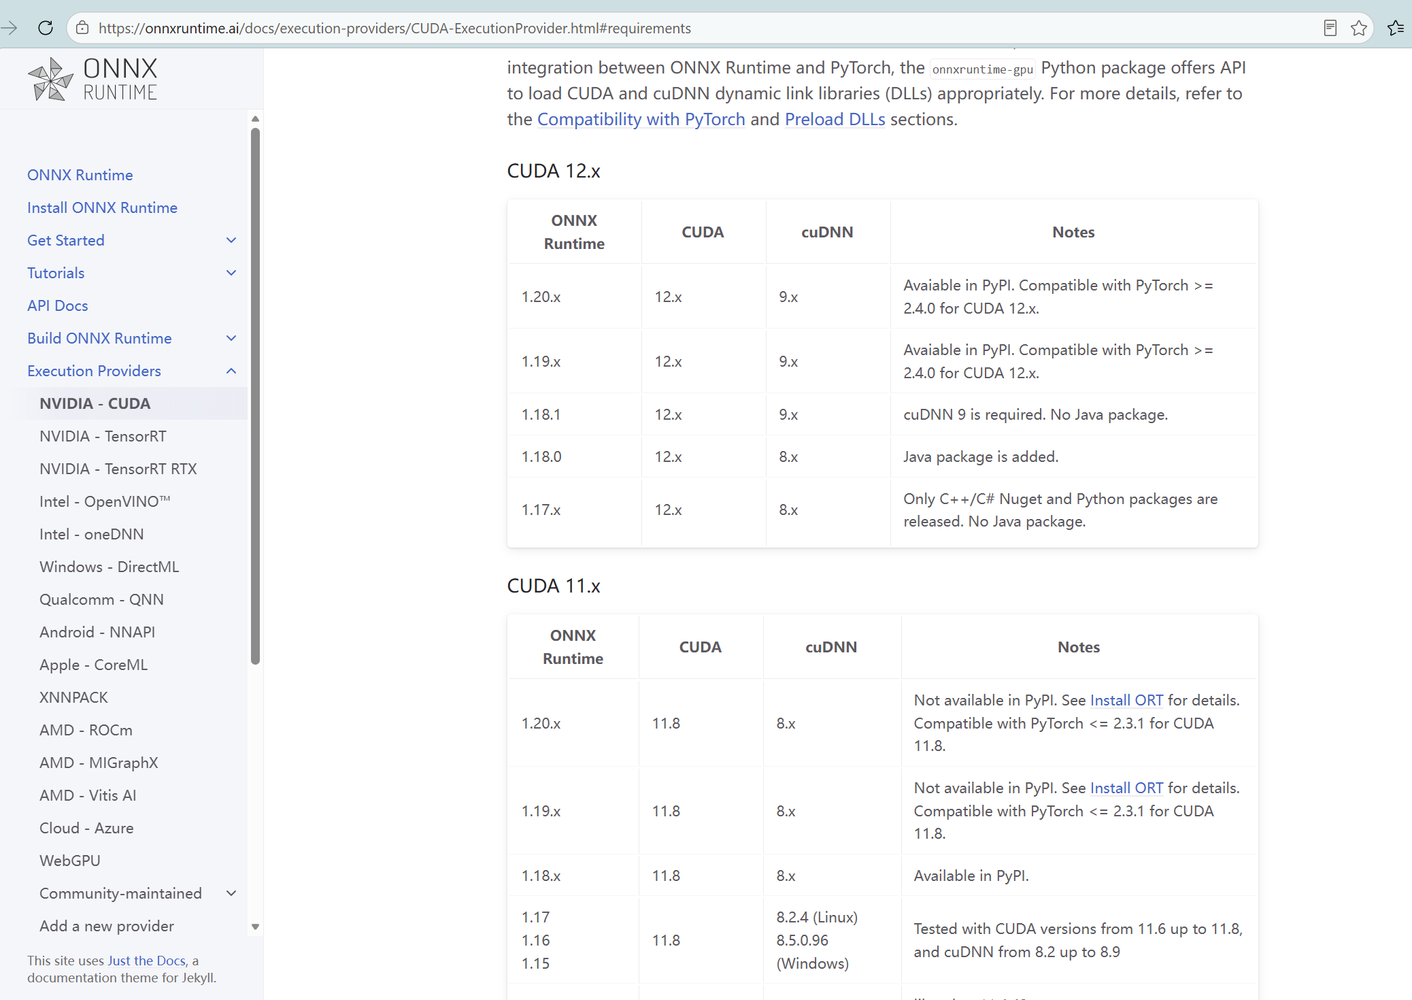
Task: Open the favorites list icon
Action: click(1396, 28)
